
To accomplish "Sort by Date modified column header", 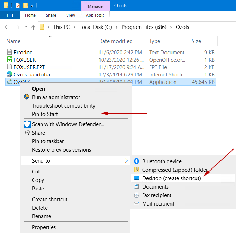I will pos(115,41).
